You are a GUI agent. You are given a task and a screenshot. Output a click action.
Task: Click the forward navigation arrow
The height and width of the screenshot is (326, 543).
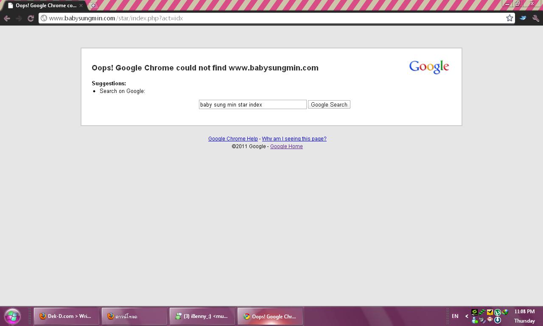[x=19, y=18]
